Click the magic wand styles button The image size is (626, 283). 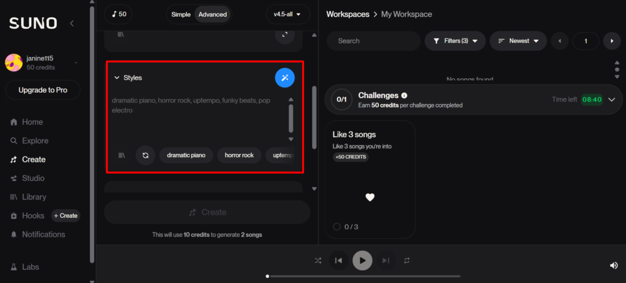point(285,78)
